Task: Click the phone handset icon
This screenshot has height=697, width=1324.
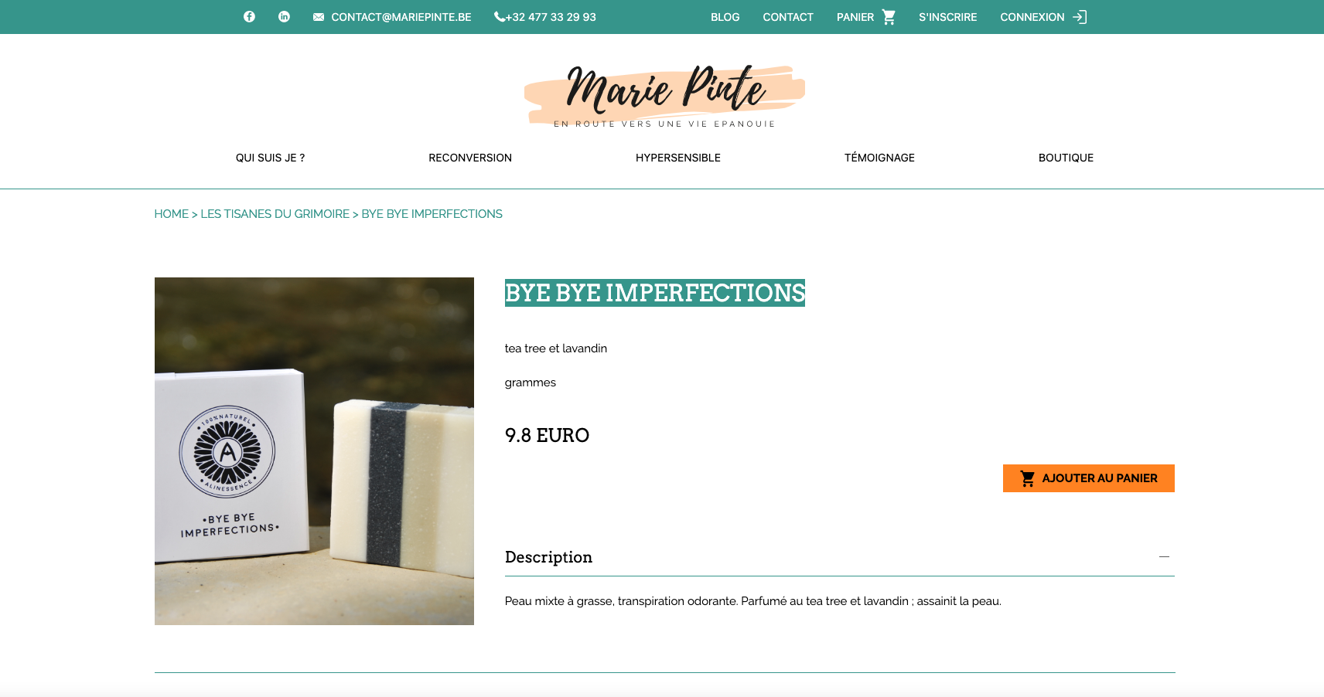Action: tap(500, 17)
